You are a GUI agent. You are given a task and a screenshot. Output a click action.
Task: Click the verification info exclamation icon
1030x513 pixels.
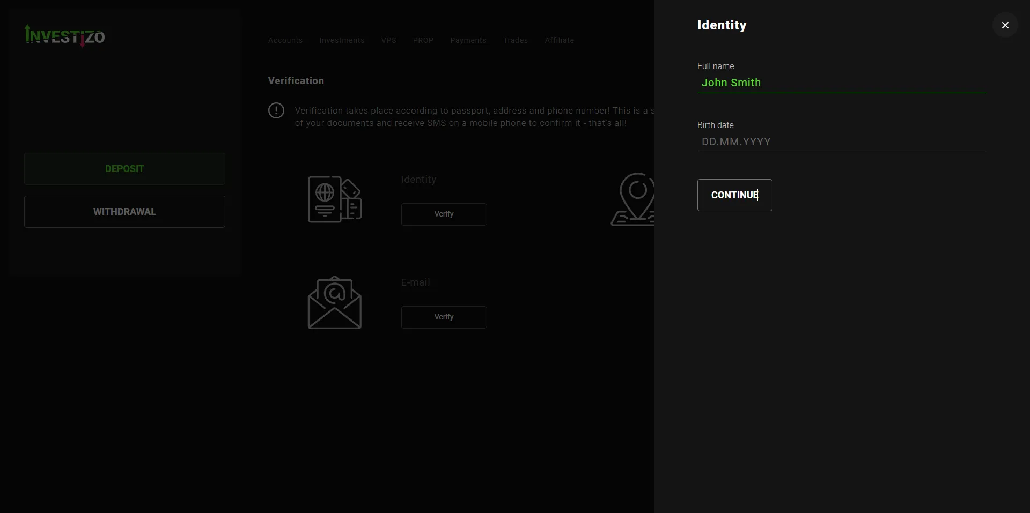[x=276, y=110]
